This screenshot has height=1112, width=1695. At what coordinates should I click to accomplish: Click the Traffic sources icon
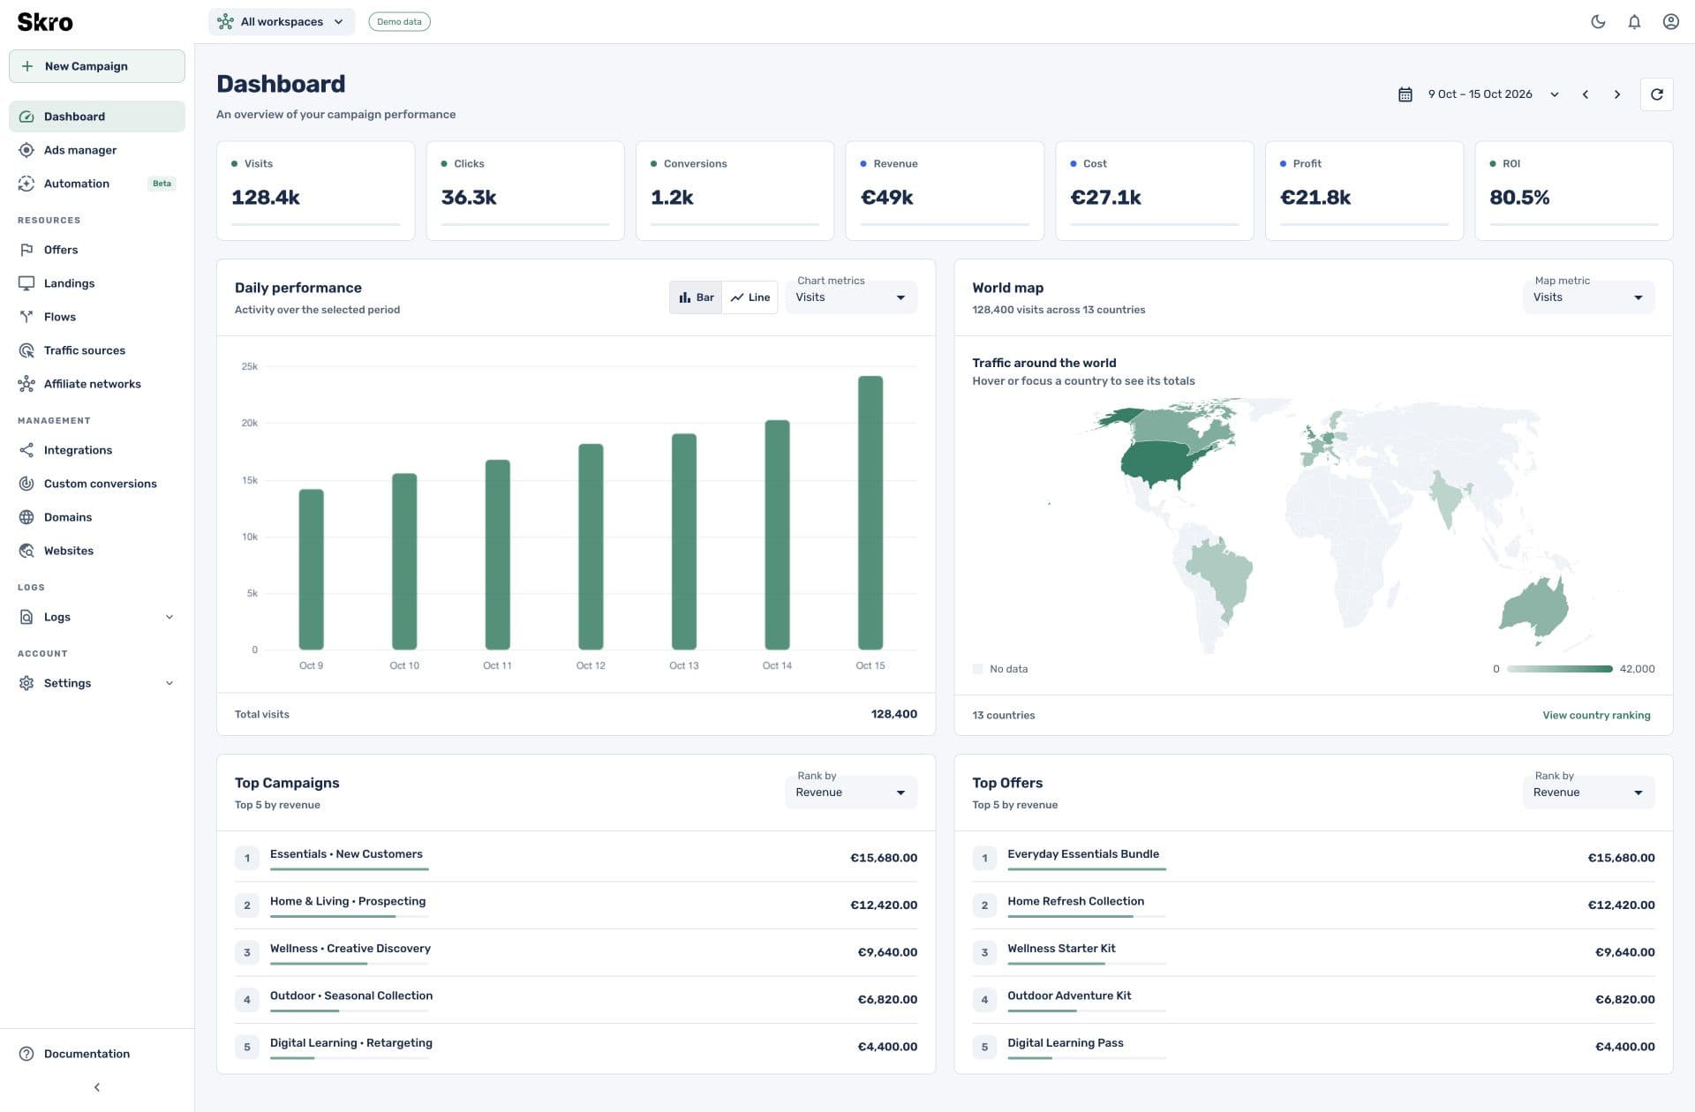(26, 350)
